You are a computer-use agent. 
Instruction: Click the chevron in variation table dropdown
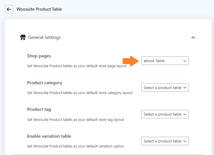pos(185,141)
